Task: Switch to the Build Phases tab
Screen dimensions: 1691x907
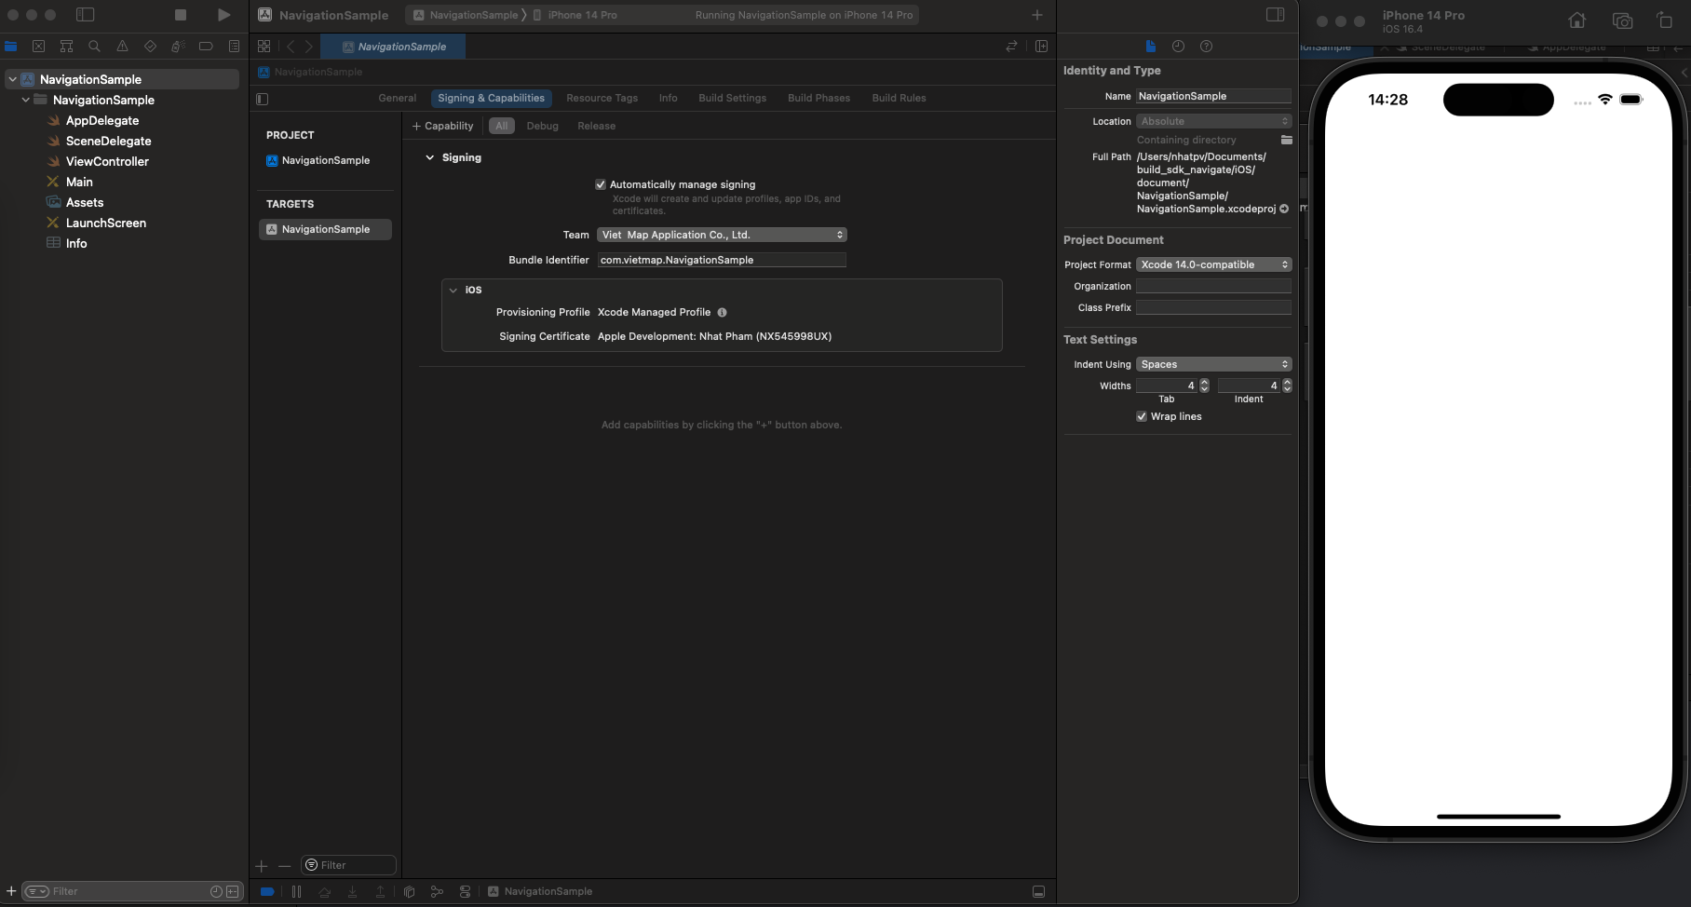Action: (819, 98)
